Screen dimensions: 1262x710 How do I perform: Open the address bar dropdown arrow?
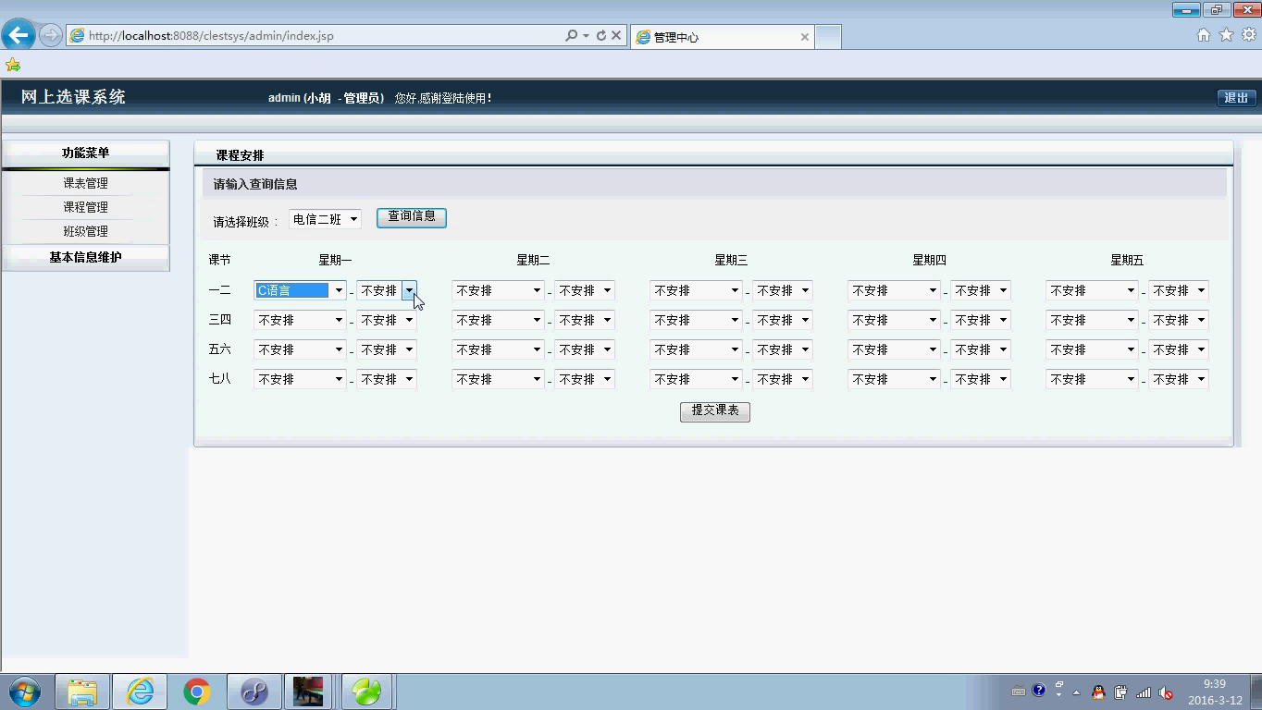[586, 36]
